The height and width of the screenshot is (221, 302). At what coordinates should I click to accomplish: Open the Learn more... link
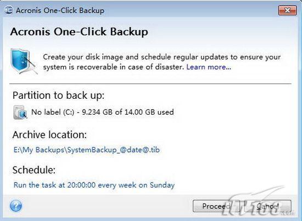(209, 67)
